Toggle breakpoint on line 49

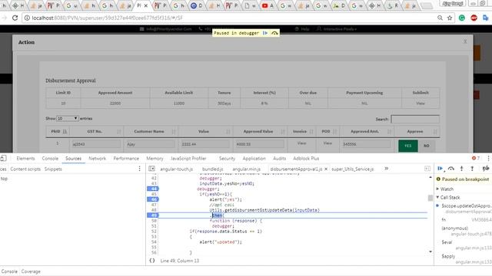(x=153, y=215)
